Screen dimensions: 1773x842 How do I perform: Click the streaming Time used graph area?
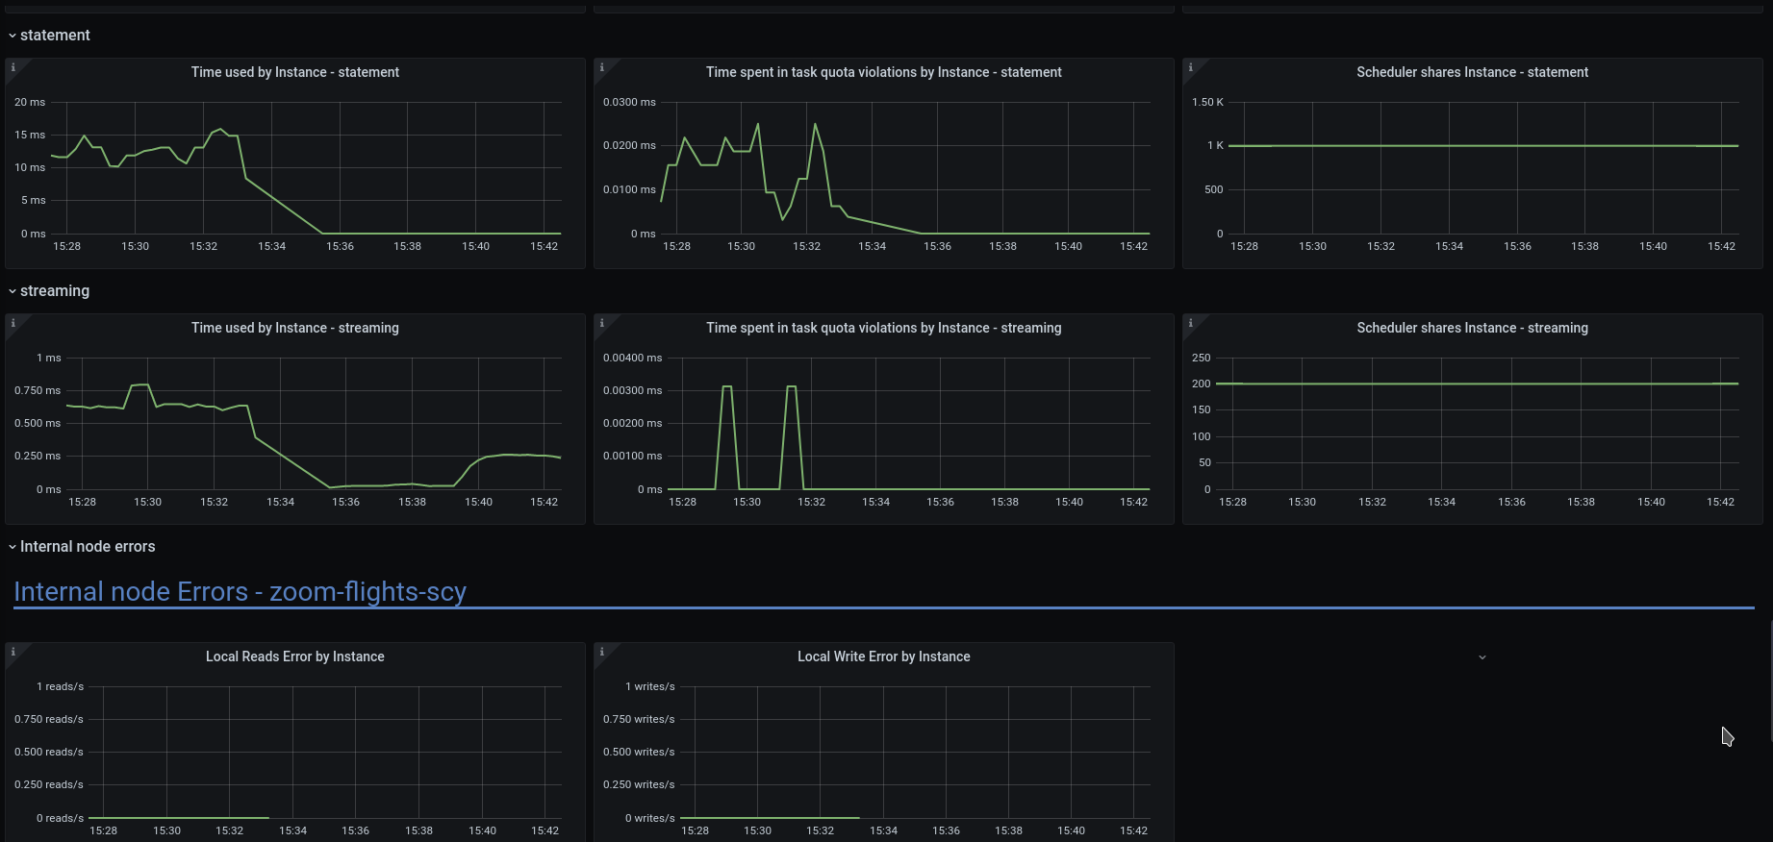314,423
